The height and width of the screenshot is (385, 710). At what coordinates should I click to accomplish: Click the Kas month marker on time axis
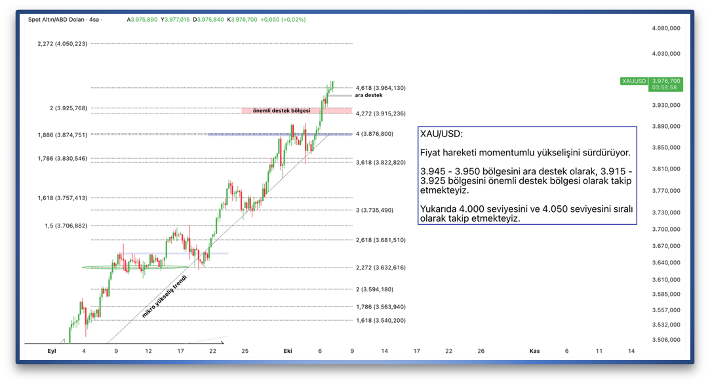pos(534,351)
